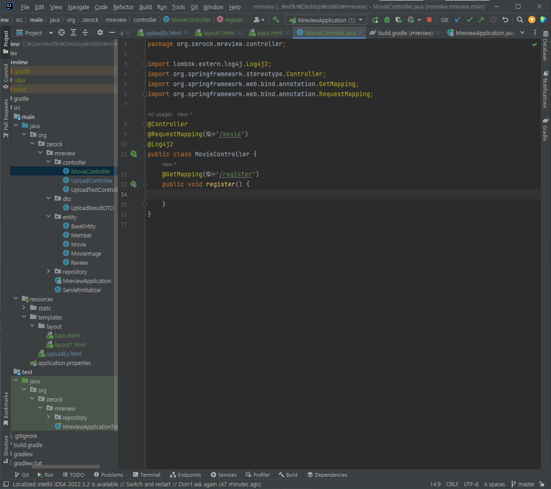Close the layout1.html editor tab

(240, 33)
